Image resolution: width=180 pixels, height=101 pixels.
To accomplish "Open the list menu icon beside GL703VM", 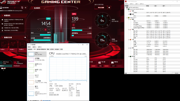I will (25, 7).
